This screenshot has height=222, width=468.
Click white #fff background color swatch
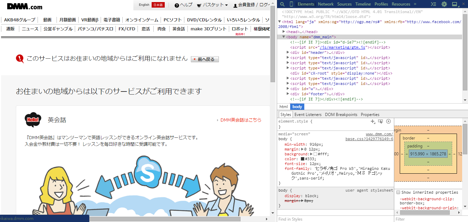[x=315, y=154]
